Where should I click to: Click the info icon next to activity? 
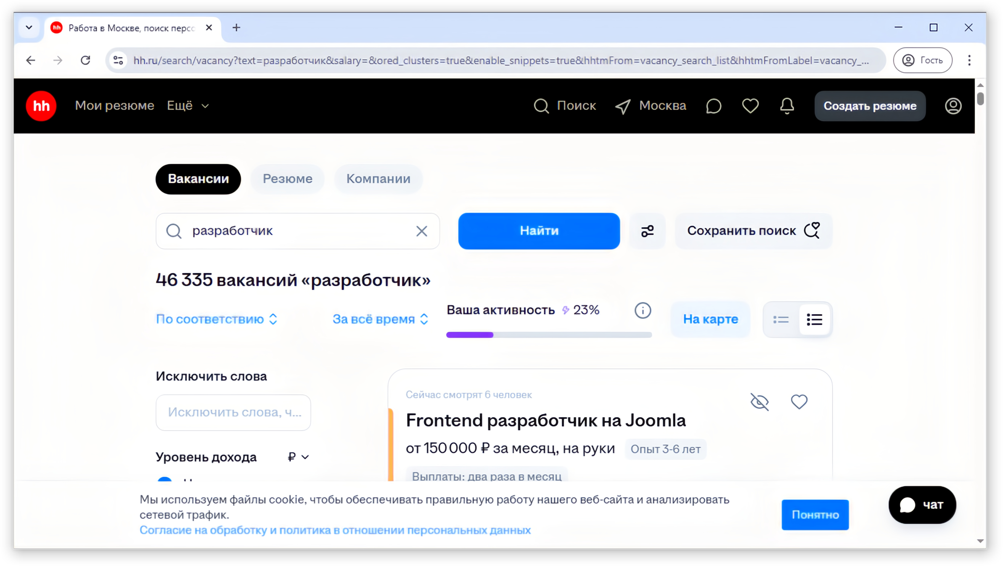(643, 310)
